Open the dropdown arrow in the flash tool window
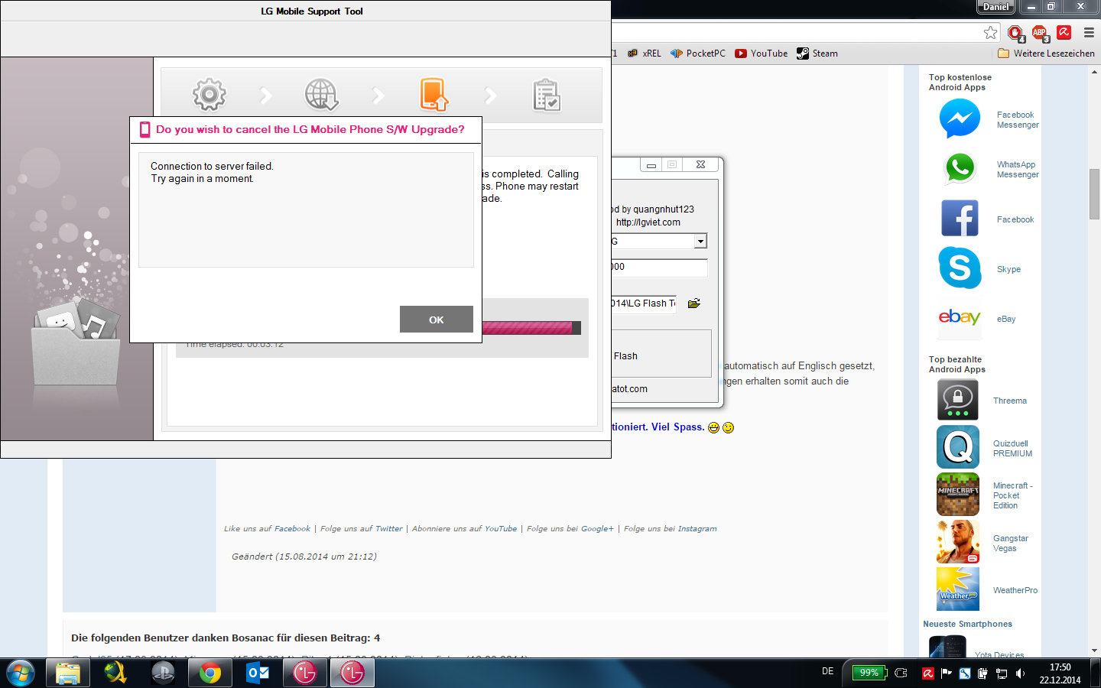Image resolution: width=1101 pixels, height=688 pixels. pos(700,241)
